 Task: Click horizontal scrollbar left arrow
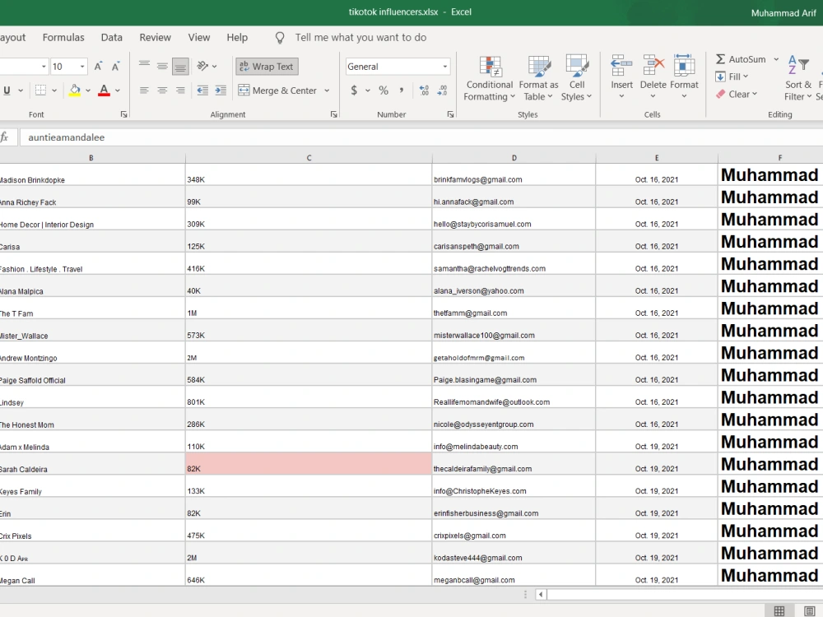541,595
